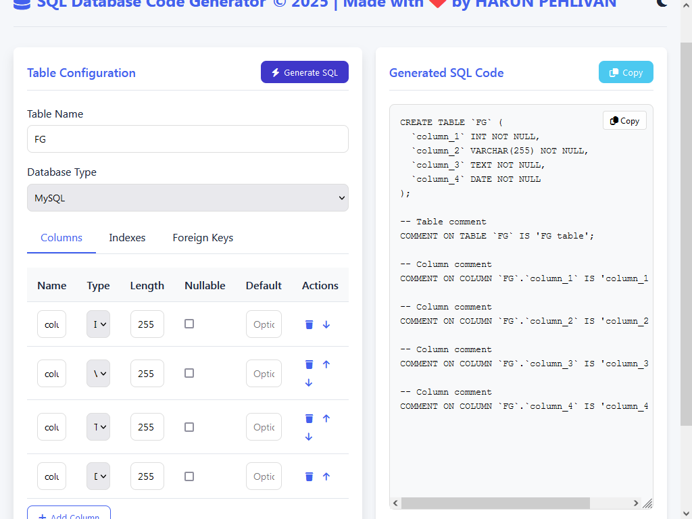
Task: Click the Actions column header
Action: 320,286
